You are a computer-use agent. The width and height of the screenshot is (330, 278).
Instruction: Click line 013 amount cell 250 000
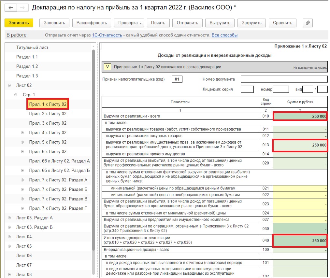[x=300, y=145]
